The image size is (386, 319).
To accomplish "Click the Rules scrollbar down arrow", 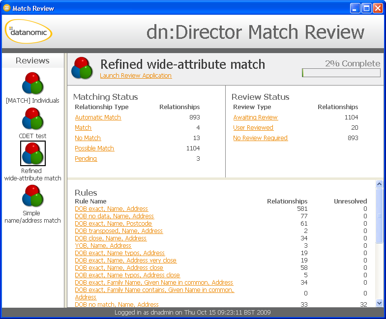I will tap(379, 303).
